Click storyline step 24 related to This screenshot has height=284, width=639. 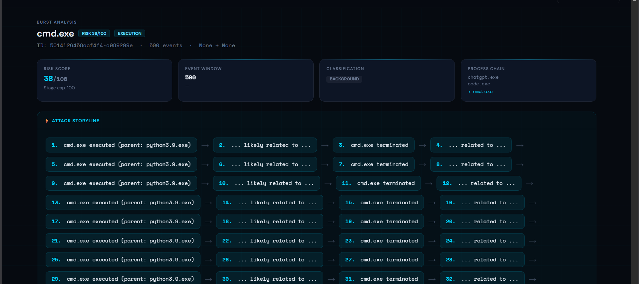point(482,241)
